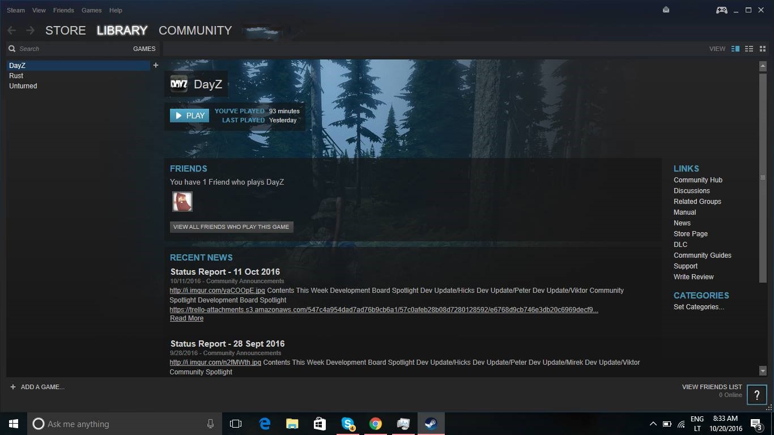774x435 pixels.
Task: Open the GAMES filter dropdown
Action: [144, 49]
